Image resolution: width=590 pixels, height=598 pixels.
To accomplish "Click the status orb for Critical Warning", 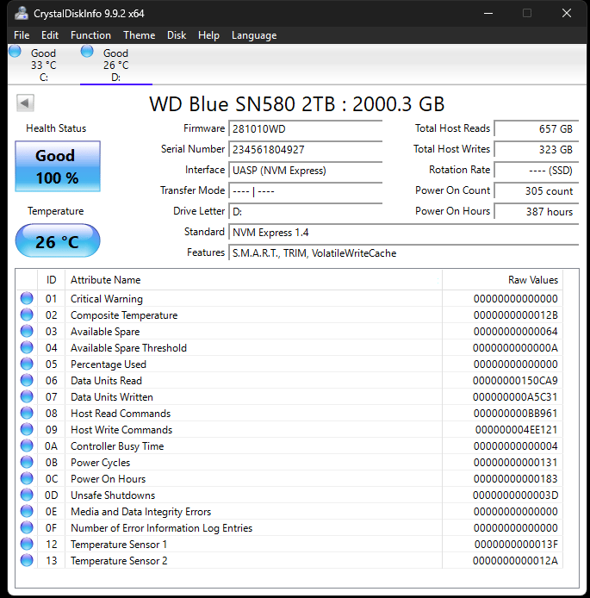I will (27, 298).
